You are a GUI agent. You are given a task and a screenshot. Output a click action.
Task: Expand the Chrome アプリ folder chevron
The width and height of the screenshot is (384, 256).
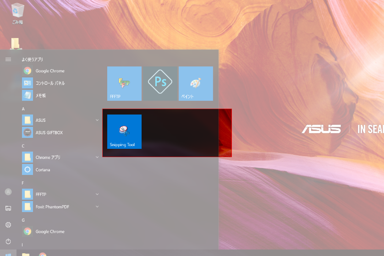click(x=97, y=157)
